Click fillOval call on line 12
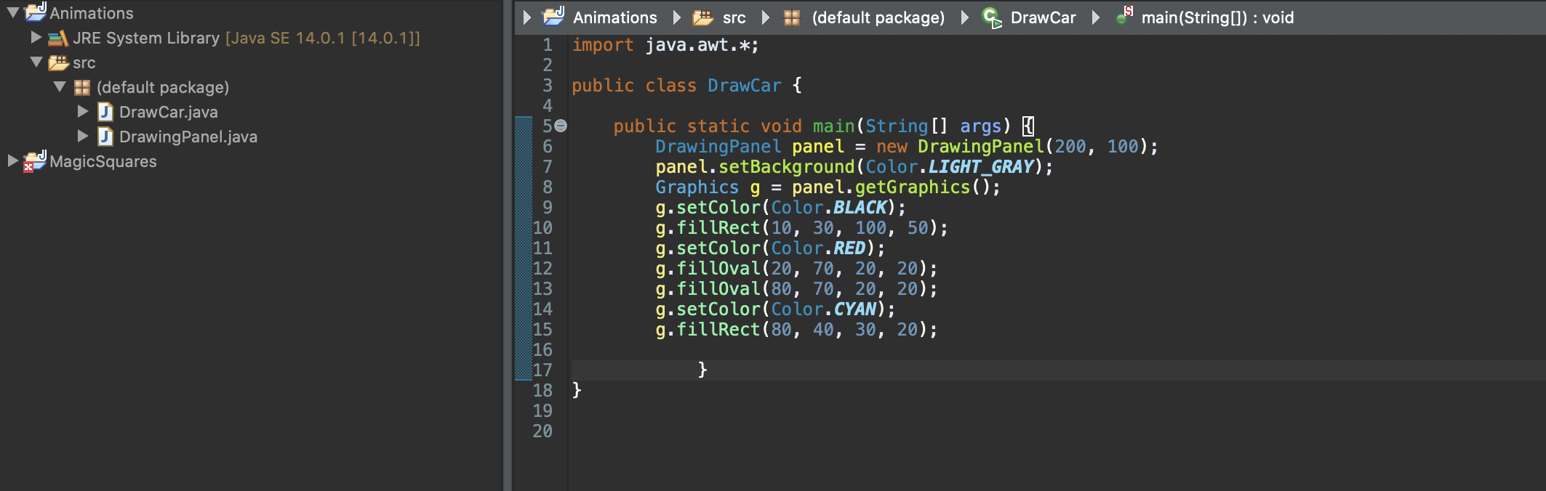 click(x=718, y=269)
